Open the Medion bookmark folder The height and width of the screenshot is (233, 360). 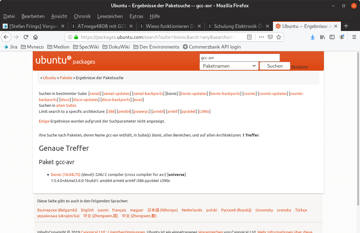58,47
